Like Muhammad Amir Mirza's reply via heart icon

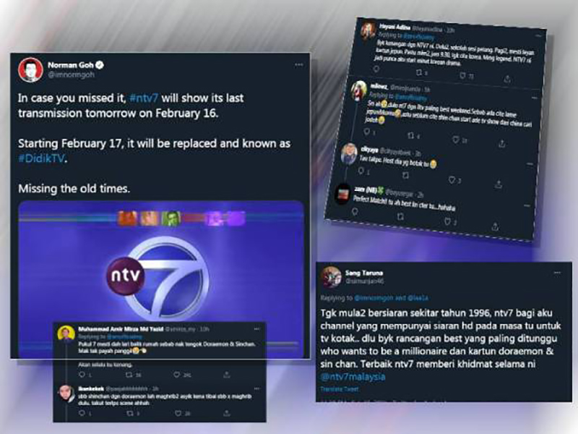[x=177, y=375]
